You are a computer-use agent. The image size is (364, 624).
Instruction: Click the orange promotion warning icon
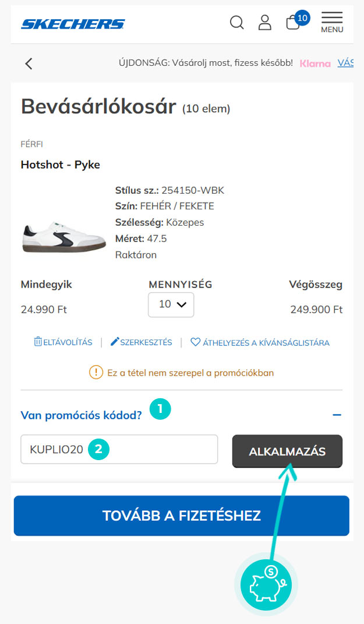point(96,372)
